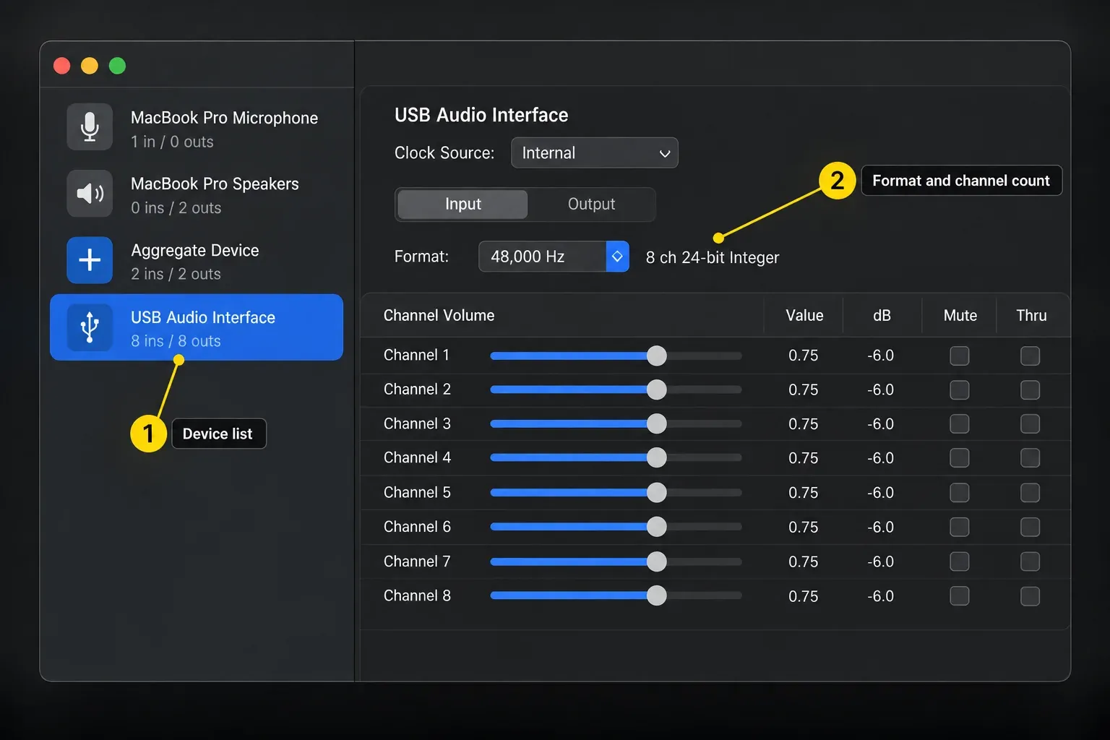This screenshot has height=740, width=1110.
Task: Click the Channel 6 value 0.75
Action: tap(804, 528)
